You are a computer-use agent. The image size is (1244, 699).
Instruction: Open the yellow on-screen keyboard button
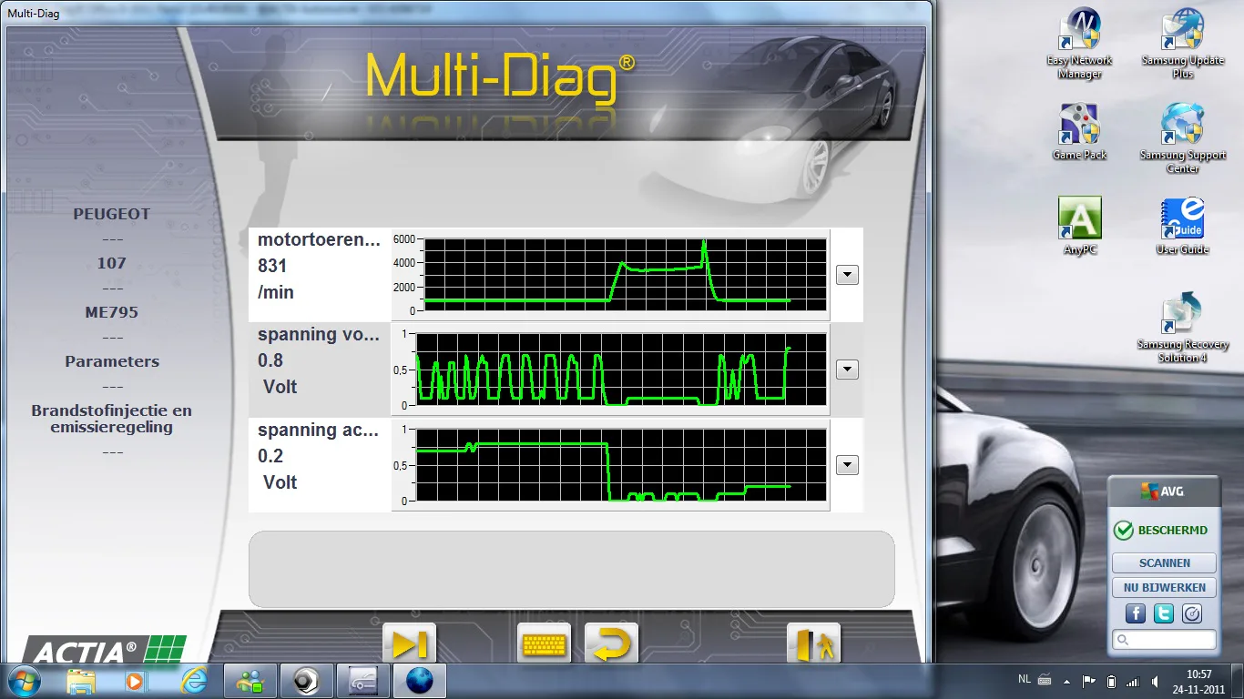coord(544,643)
